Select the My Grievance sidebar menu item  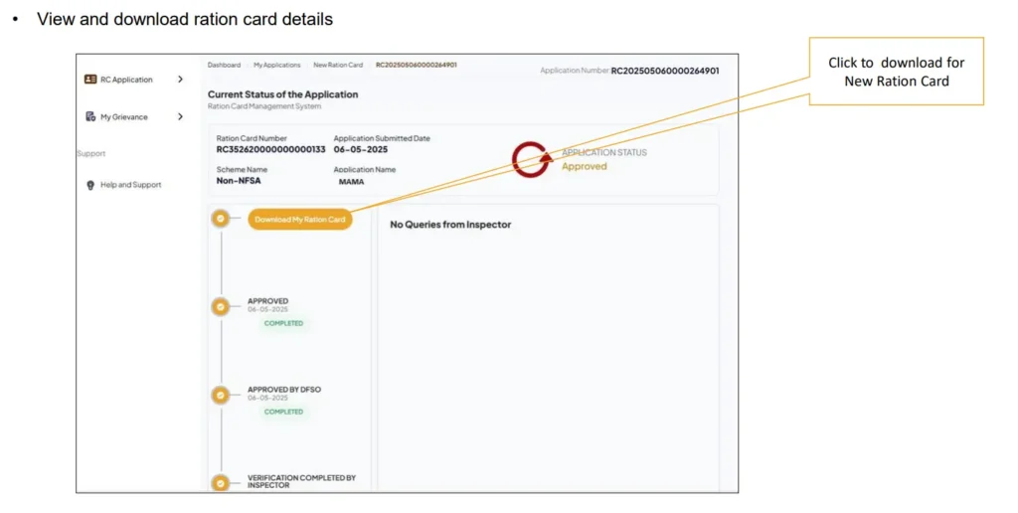pyautogui.click(x=134, y=117)
